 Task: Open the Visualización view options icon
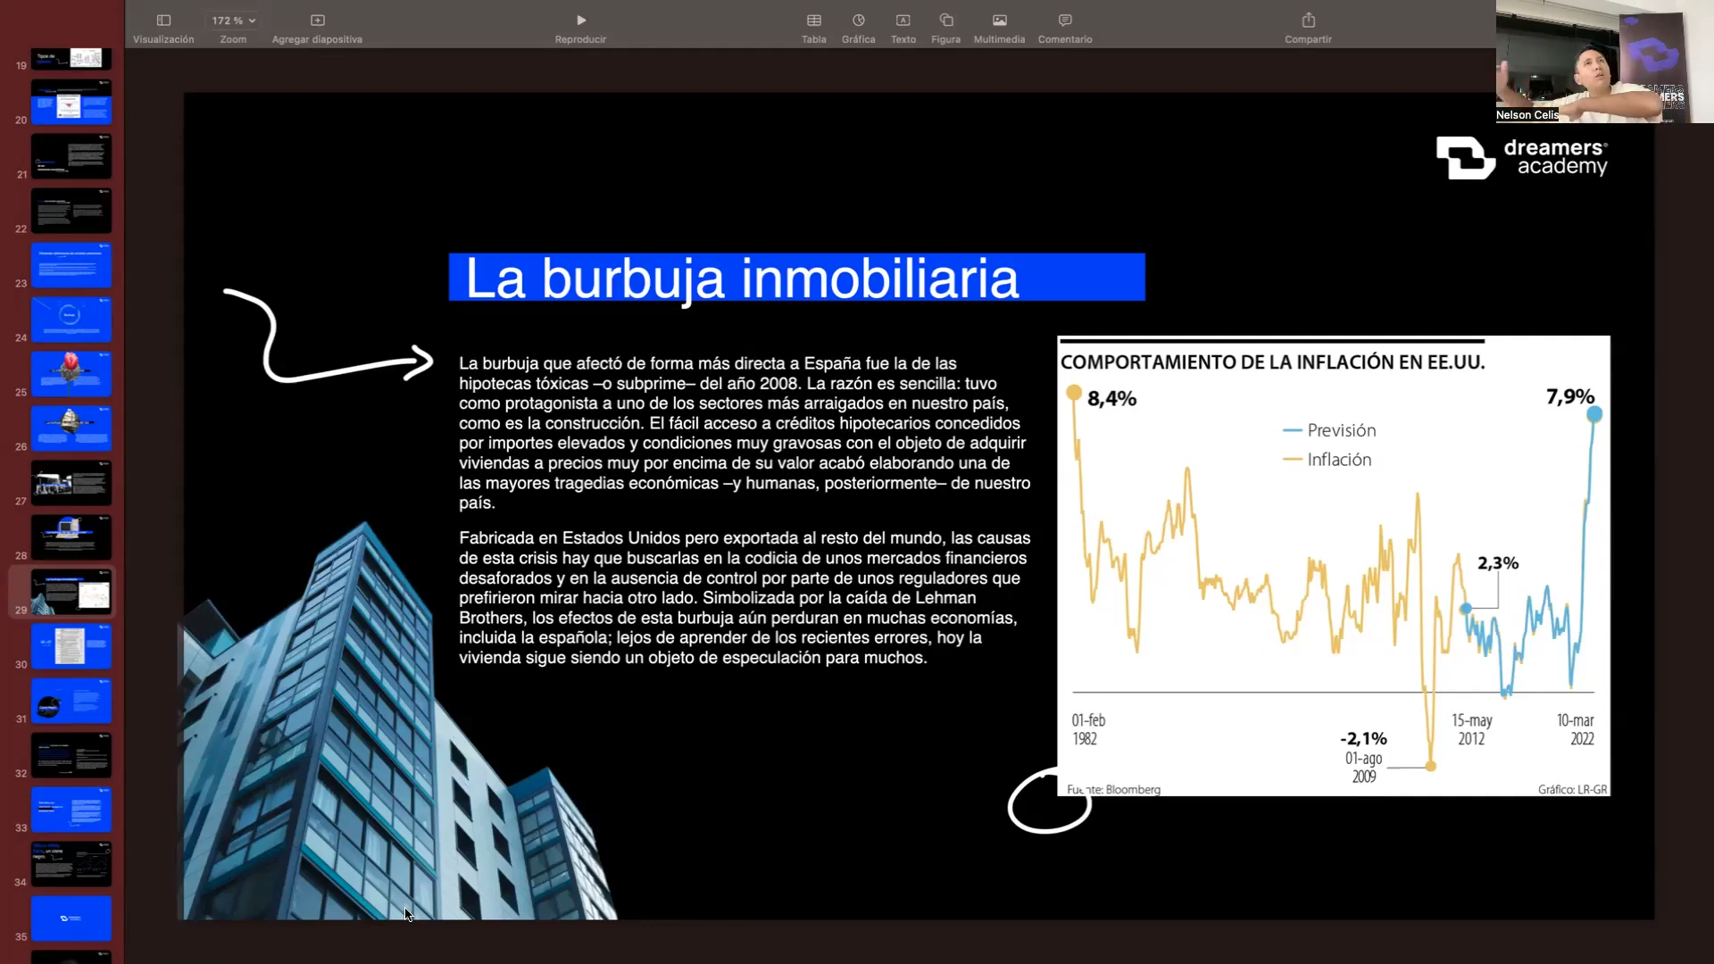163,21
